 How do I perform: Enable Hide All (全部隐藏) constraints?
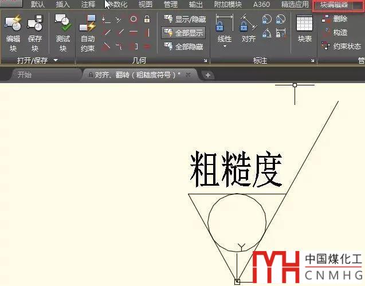[183, 46]
